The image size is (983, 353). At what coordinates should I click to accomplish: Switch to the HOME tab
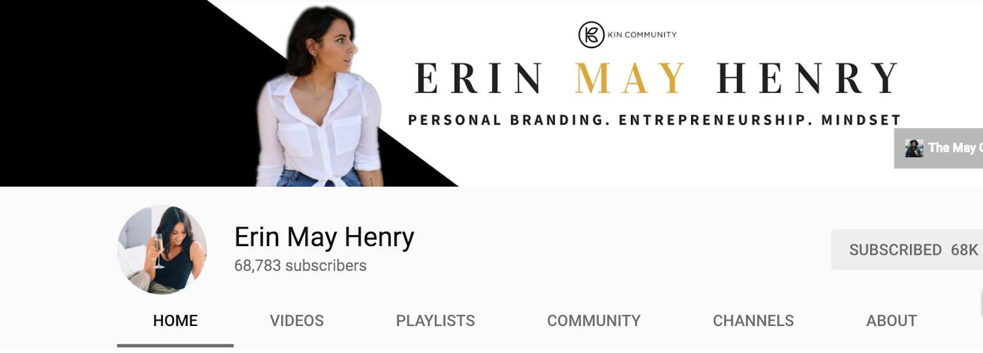pos(175,320)
